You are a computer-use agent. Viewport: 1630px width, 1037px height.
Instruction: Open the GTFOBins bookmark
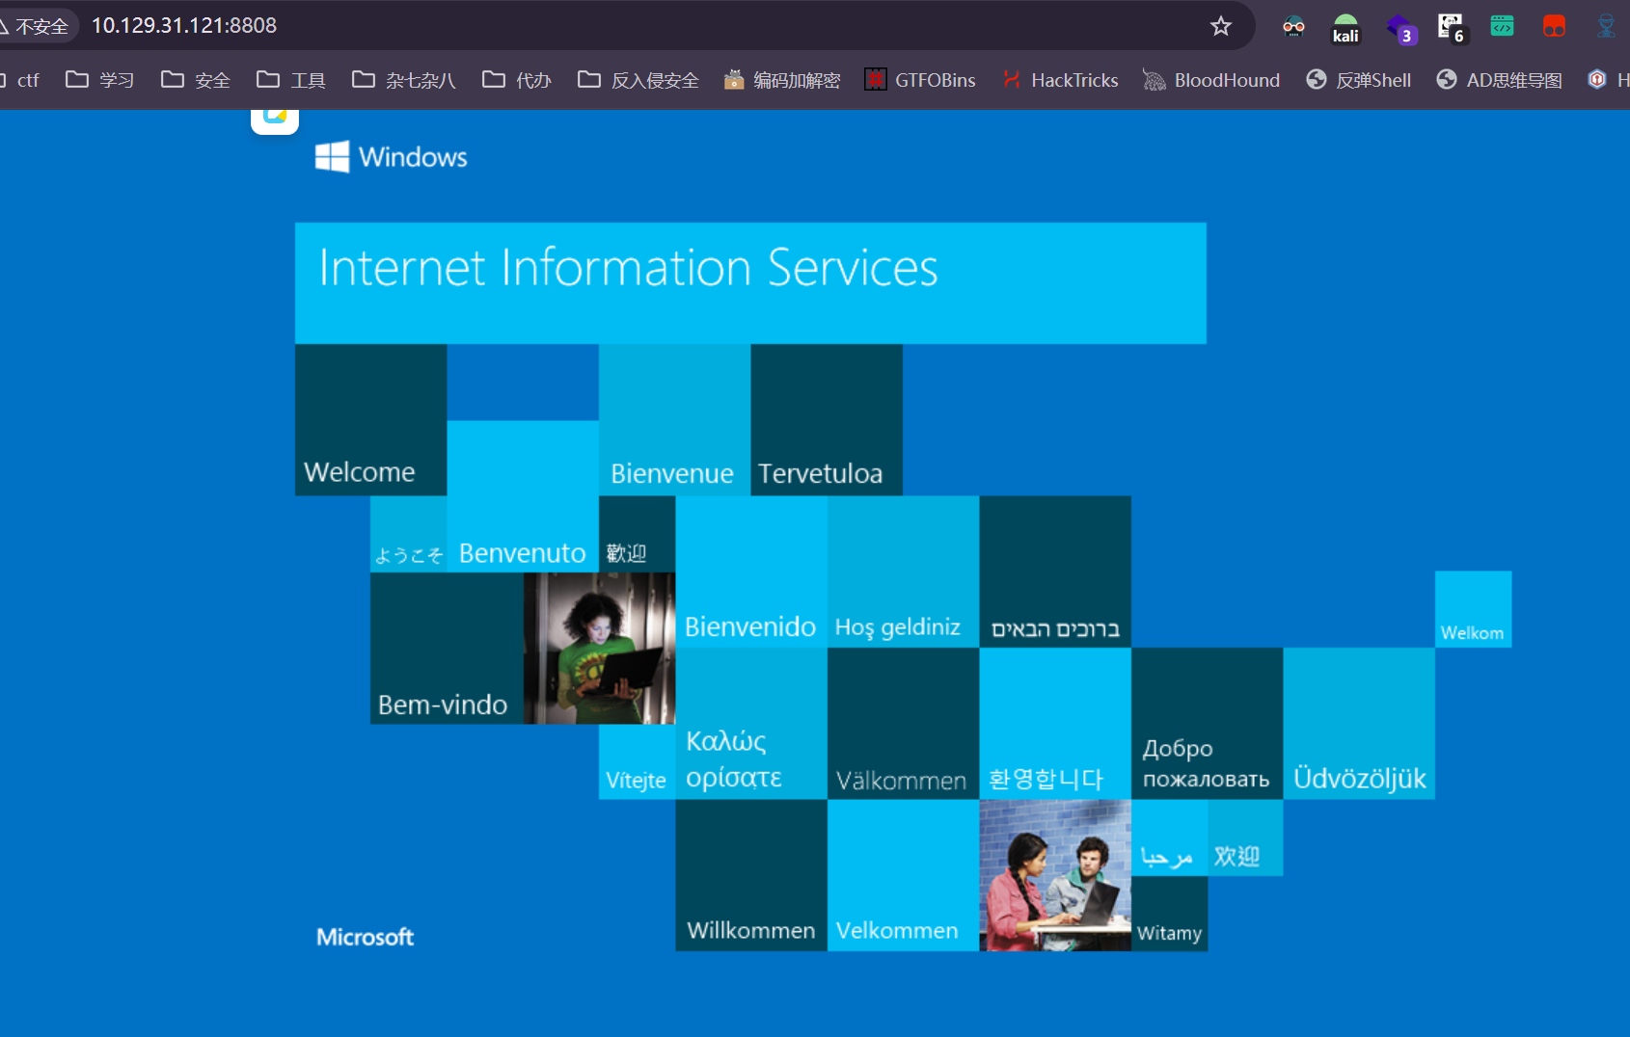919,80
